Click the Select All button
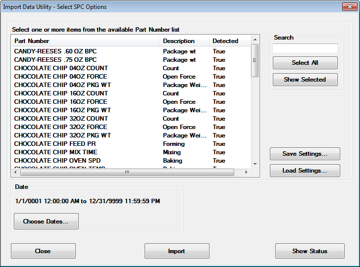 (305, 63)
